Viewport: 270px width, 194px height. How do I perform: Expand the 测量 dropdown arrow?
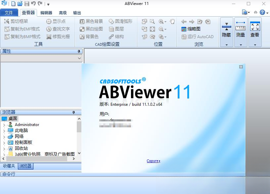(241, 45)
